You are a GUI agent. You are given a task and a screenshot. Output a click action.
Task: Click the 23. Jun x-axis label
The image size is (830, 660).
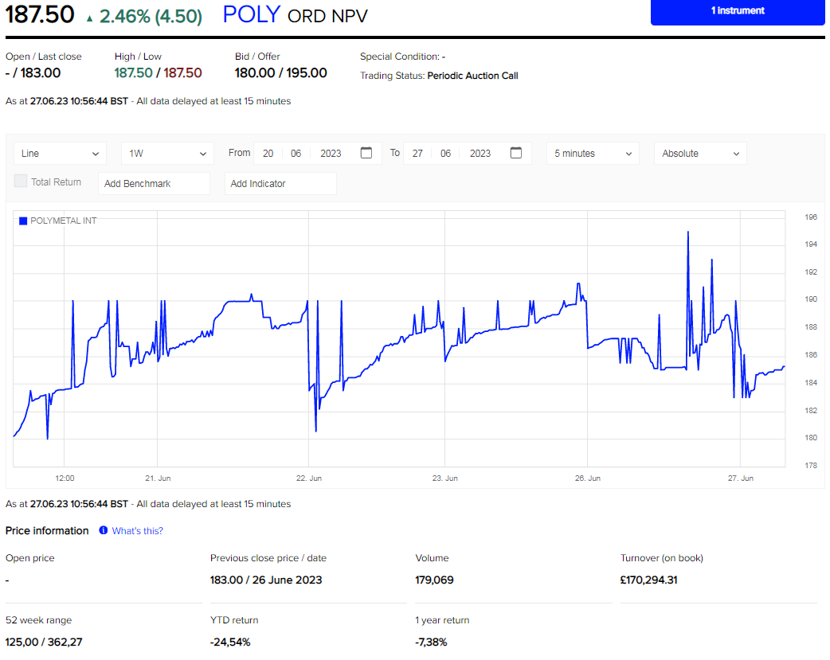point(445,478)
